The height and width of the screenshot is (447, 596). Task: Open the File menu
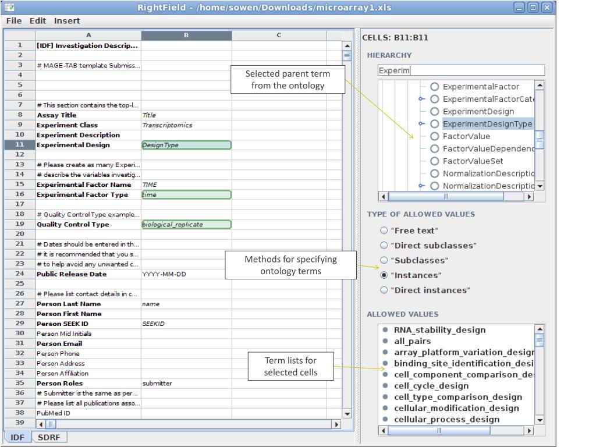pyautogui.click(x=14, y=21)
